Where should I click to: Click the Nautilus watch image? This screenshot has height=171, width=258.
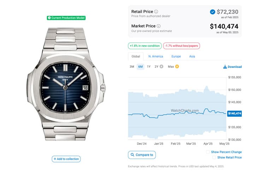pyautogui.click(x=66, y=84)
